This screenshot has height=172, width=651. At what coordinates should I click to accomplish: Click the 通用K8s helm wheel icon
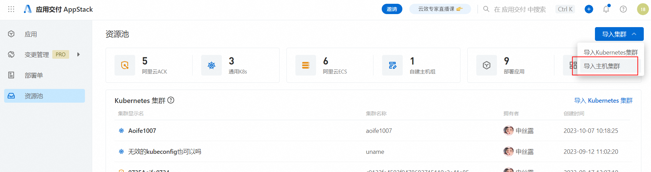[x=211, y=65]
